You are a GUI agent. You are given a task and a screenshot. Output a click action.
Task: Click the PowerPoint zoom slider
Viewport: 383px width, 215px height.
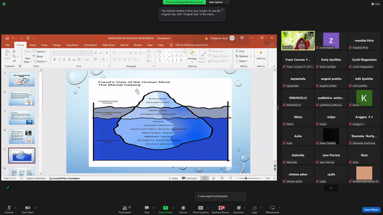pyautogui.click(x=250, y=178)
